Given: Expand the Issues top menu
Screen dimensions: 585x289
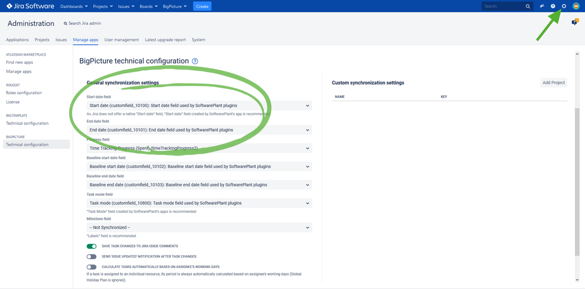Looking at the screenshot, I should click(126, 6).
